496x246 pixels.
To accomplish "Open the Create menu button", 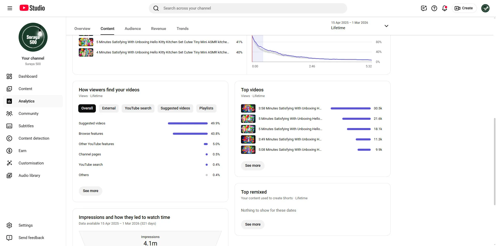I will 464,8.
